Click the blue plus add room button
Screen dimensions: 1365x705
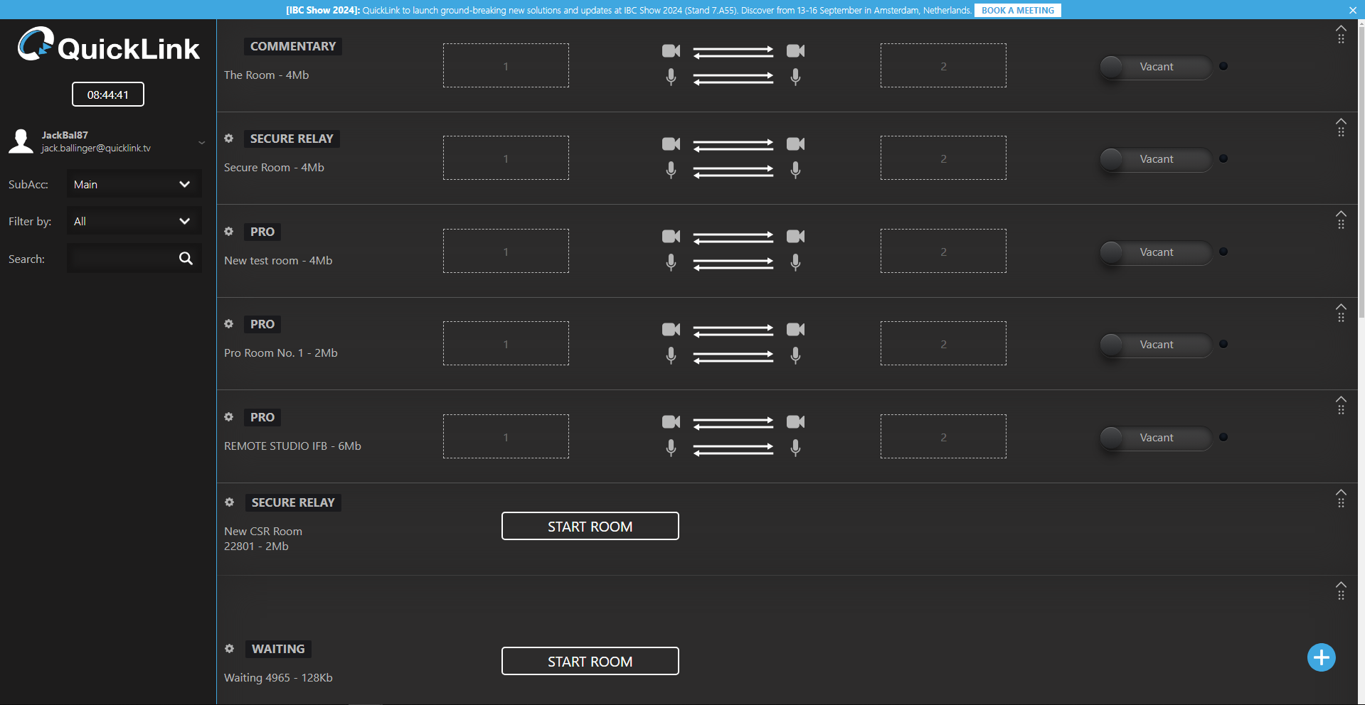coord(1321,657)
